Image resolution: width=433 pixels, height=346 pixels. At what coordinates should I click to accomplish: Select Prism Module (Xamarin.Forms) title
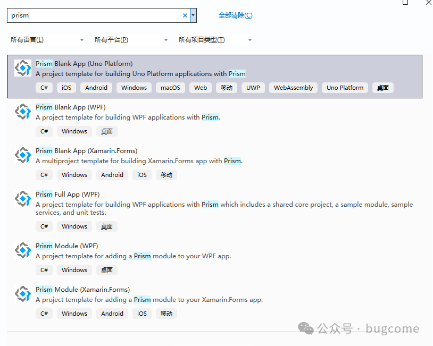coord(82,290)
